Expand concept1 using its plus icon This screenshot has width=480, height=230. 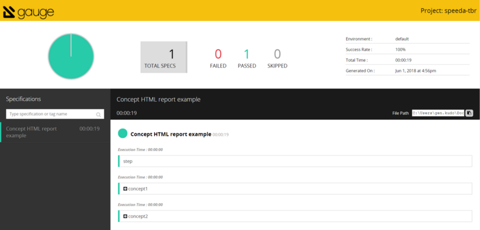pos(125,189)
